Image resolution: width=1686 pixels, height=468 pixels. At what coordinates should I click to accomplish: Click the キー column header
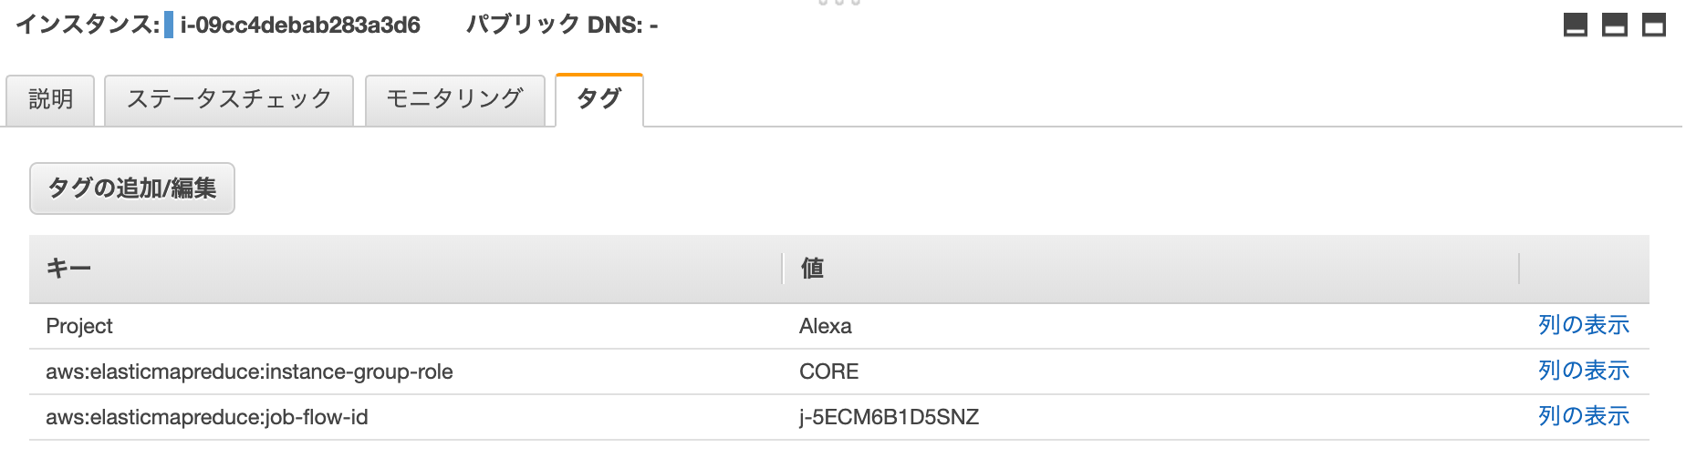pos(406,269)
